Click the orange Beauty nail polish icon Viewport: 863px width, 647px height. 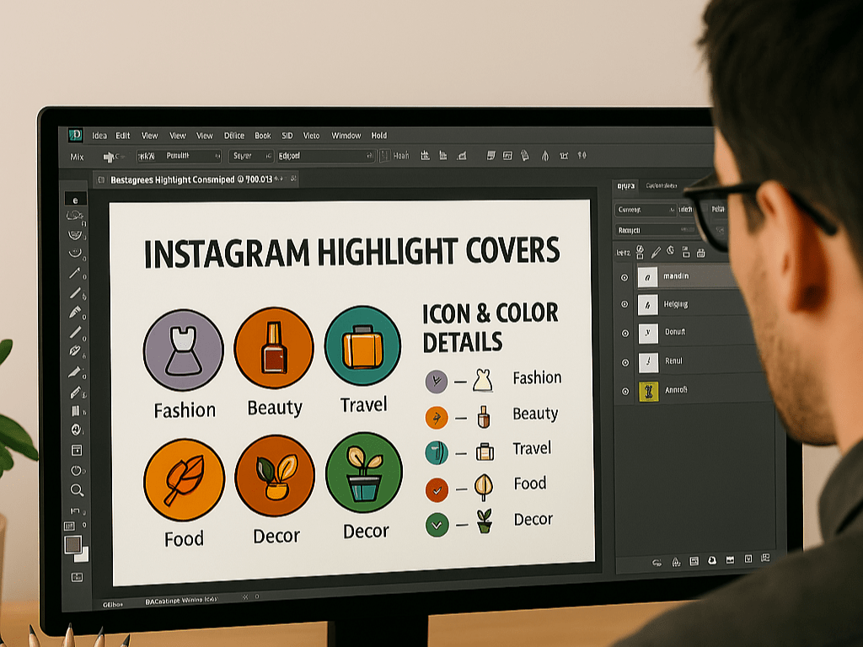pos(274,347)
